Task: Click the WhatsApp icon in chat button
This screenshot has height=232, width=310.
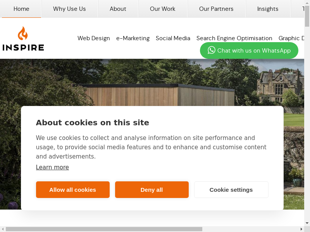Action: 211,50
